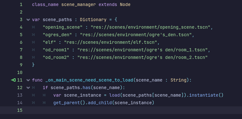Click the add_child method call

pos(100,103)
